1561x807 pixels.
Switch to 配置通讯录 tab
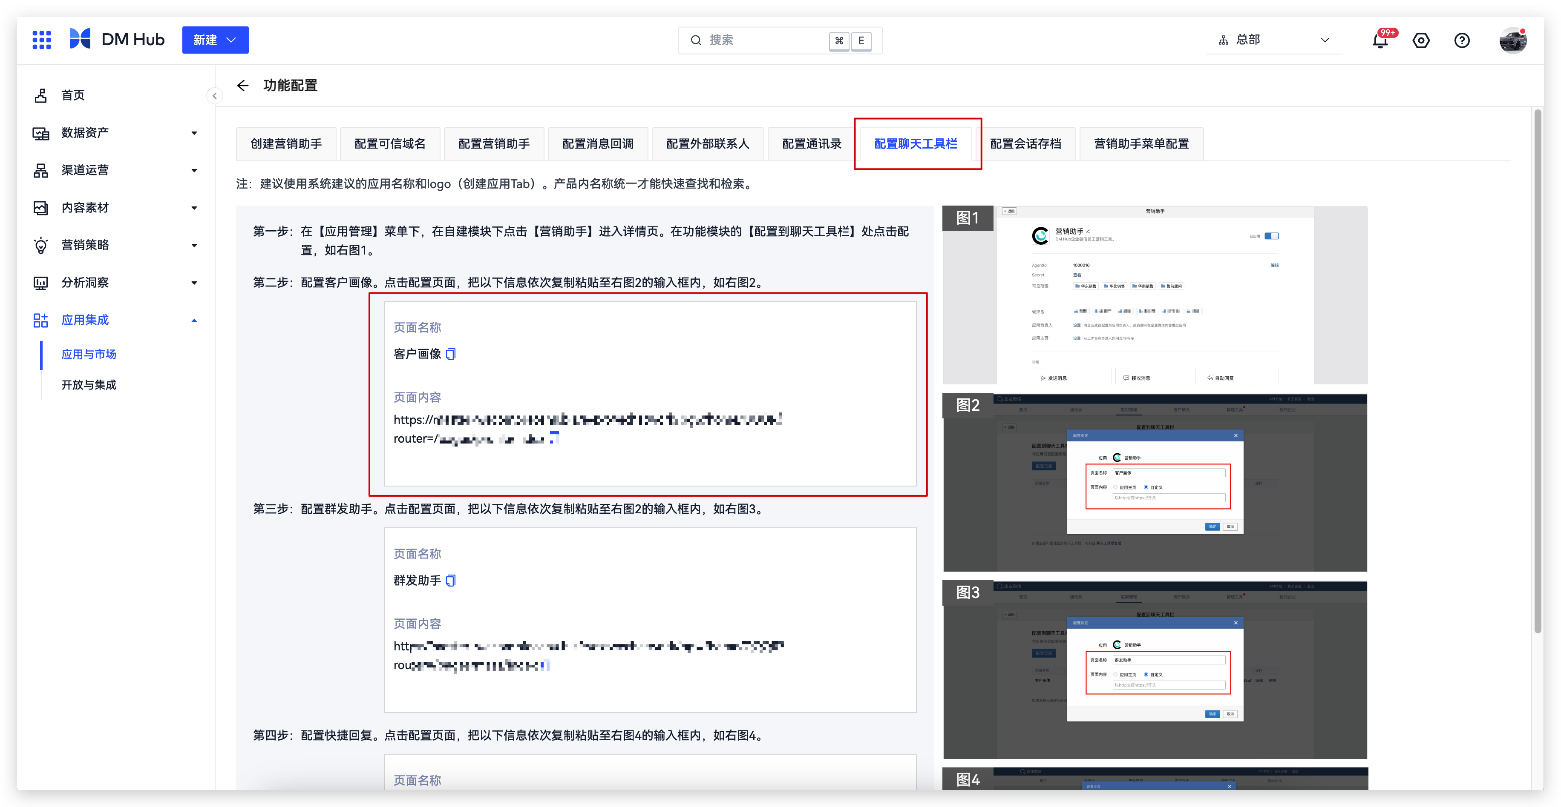812,144
